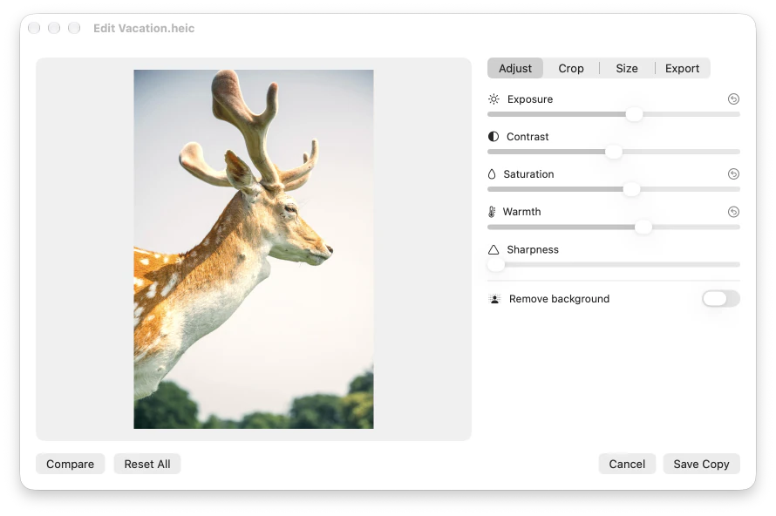The height and width of the screenshot is (516, 776).
Task: Click Reset All
Action: point(147,464)
